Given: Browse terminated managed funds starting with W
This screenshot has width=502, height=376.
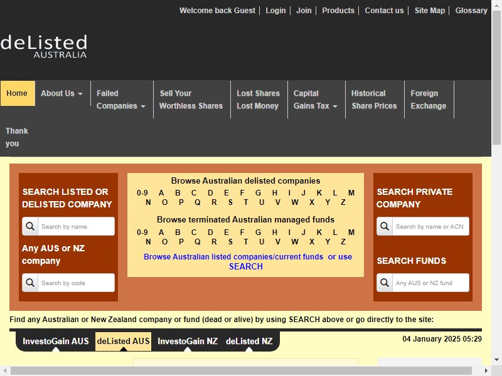Looking at the screenshot, I should click(295, 241).
